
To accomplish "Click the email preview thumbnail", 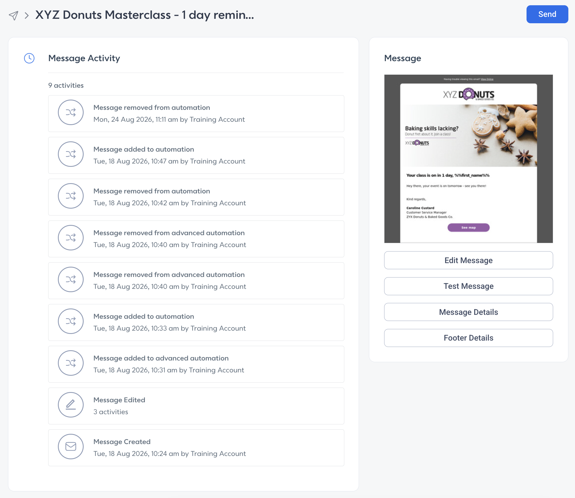I will coord(468,159).
